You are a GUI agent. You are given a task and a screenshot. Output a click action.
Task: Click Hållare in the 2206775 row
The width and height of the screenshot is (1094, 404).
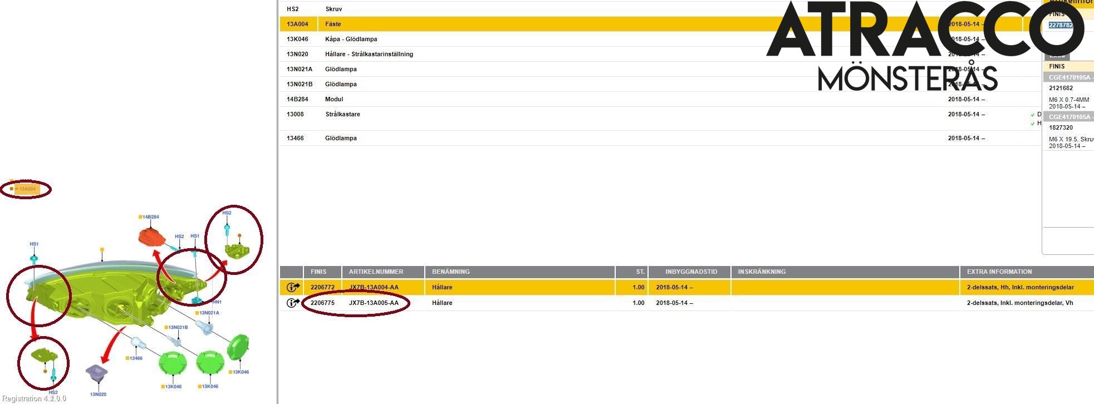442,303
